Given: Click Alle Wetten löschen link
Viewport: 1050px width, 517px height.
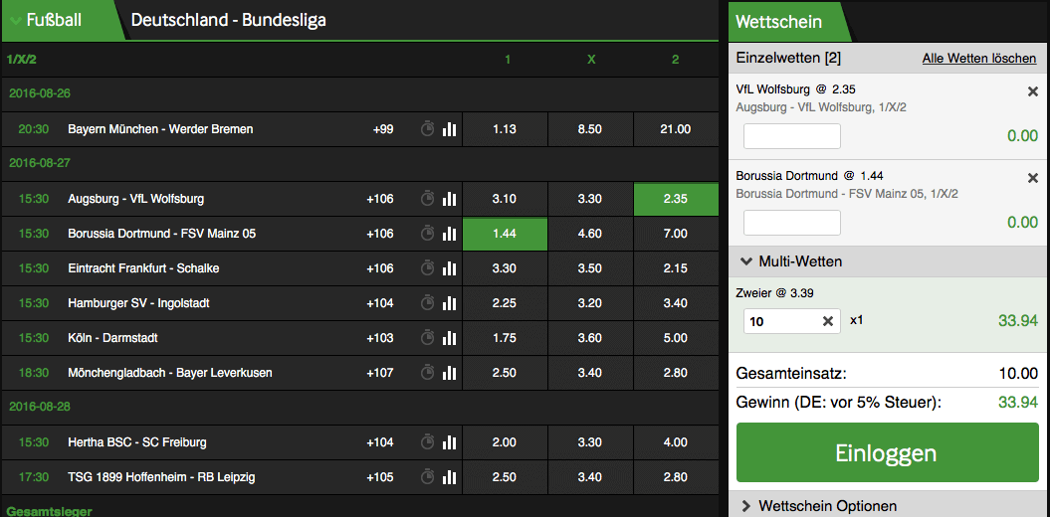Looking at the screenshot, I should [979, 59].
